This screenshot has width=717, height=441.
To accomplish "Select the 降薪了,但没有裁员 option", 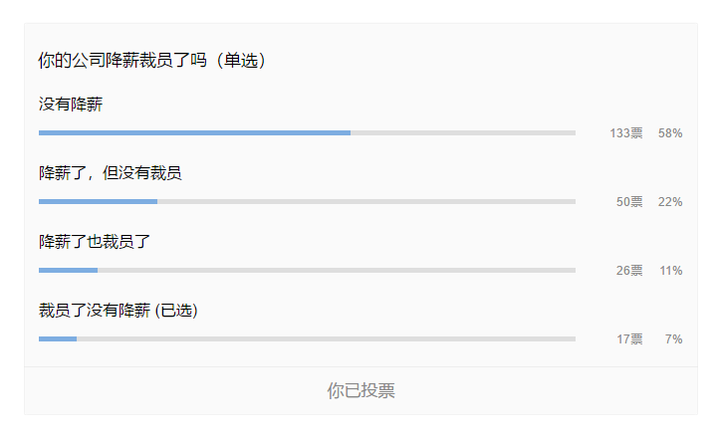I will point(111,173).
